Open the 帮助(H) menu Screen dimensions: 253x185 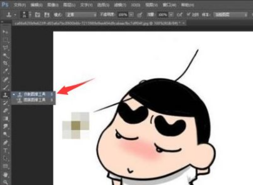[x=187, y=5]
